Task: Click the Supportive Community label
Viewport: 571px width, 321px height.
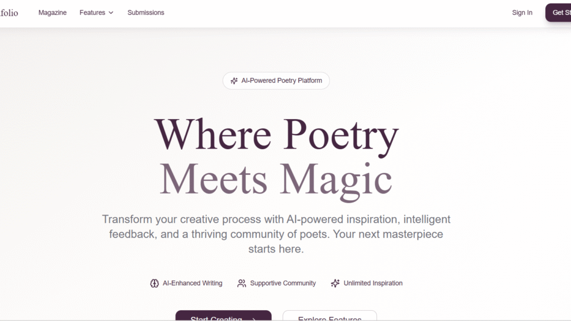Action: point(282,283)
